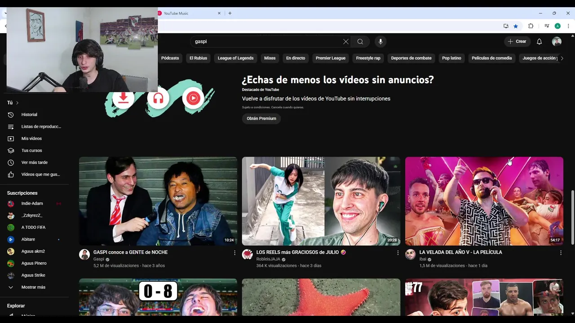This screenshot has width=575, height=323.
Task: Click the Ibai channel avatar
Action: 411,255
